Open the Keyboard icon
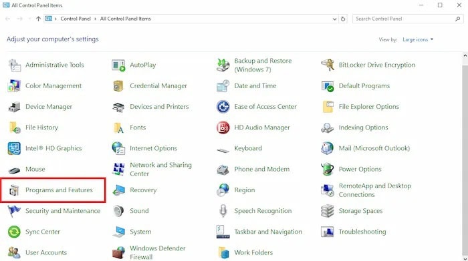 tap(223, 150)
